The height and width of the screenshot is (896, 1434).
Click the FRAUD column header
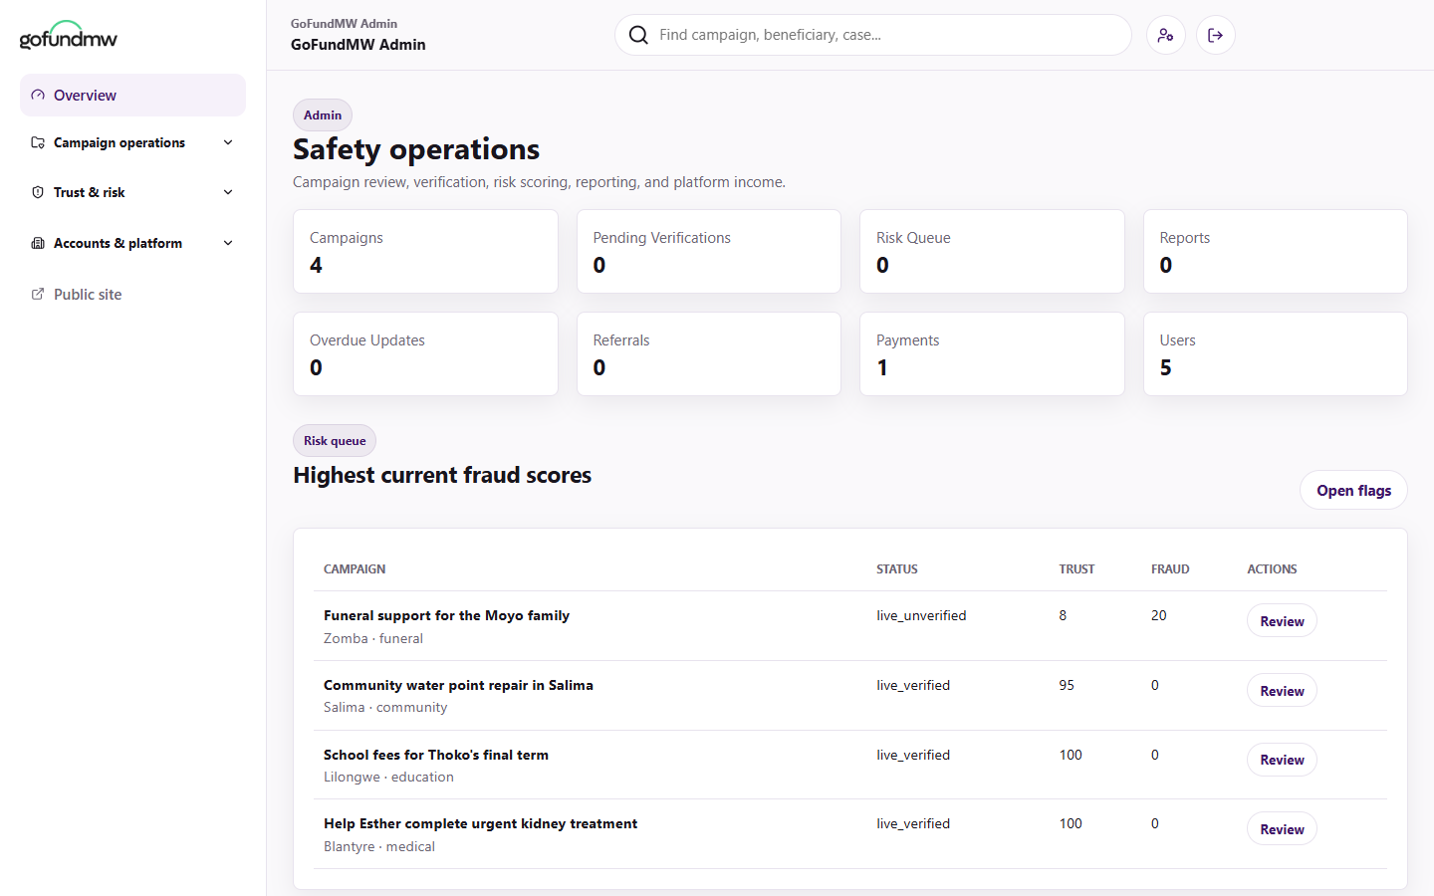(x=1170, y=569)
